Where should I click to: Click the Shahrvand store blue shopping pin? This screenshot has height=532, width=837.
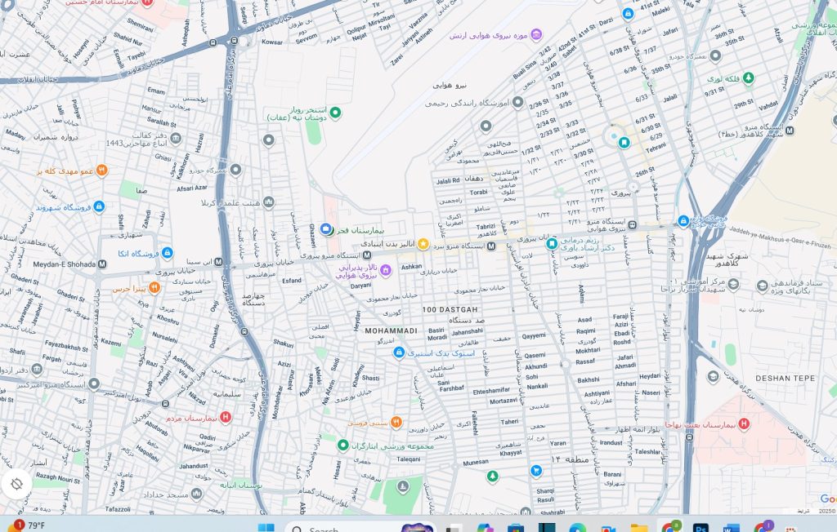[99, 207]
